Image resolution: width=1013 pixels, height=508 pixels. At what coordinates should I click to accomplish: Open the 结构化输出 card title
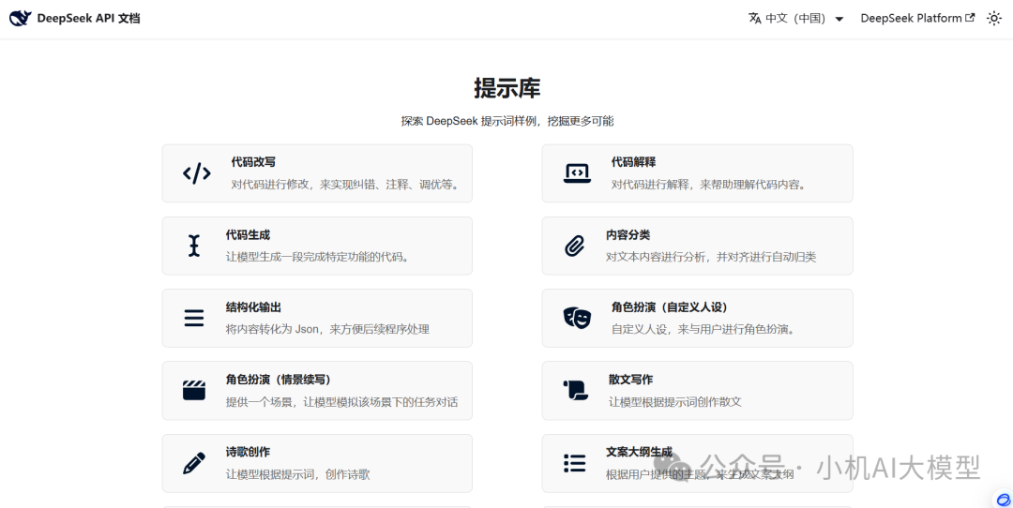(x=253, y=307)
